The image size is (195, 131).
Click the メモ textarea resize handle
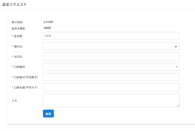coord(178,106)
